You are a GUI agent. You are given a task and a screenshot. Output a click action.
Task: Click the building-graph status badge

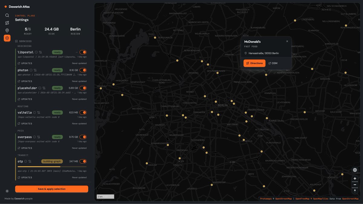(52, 161)
